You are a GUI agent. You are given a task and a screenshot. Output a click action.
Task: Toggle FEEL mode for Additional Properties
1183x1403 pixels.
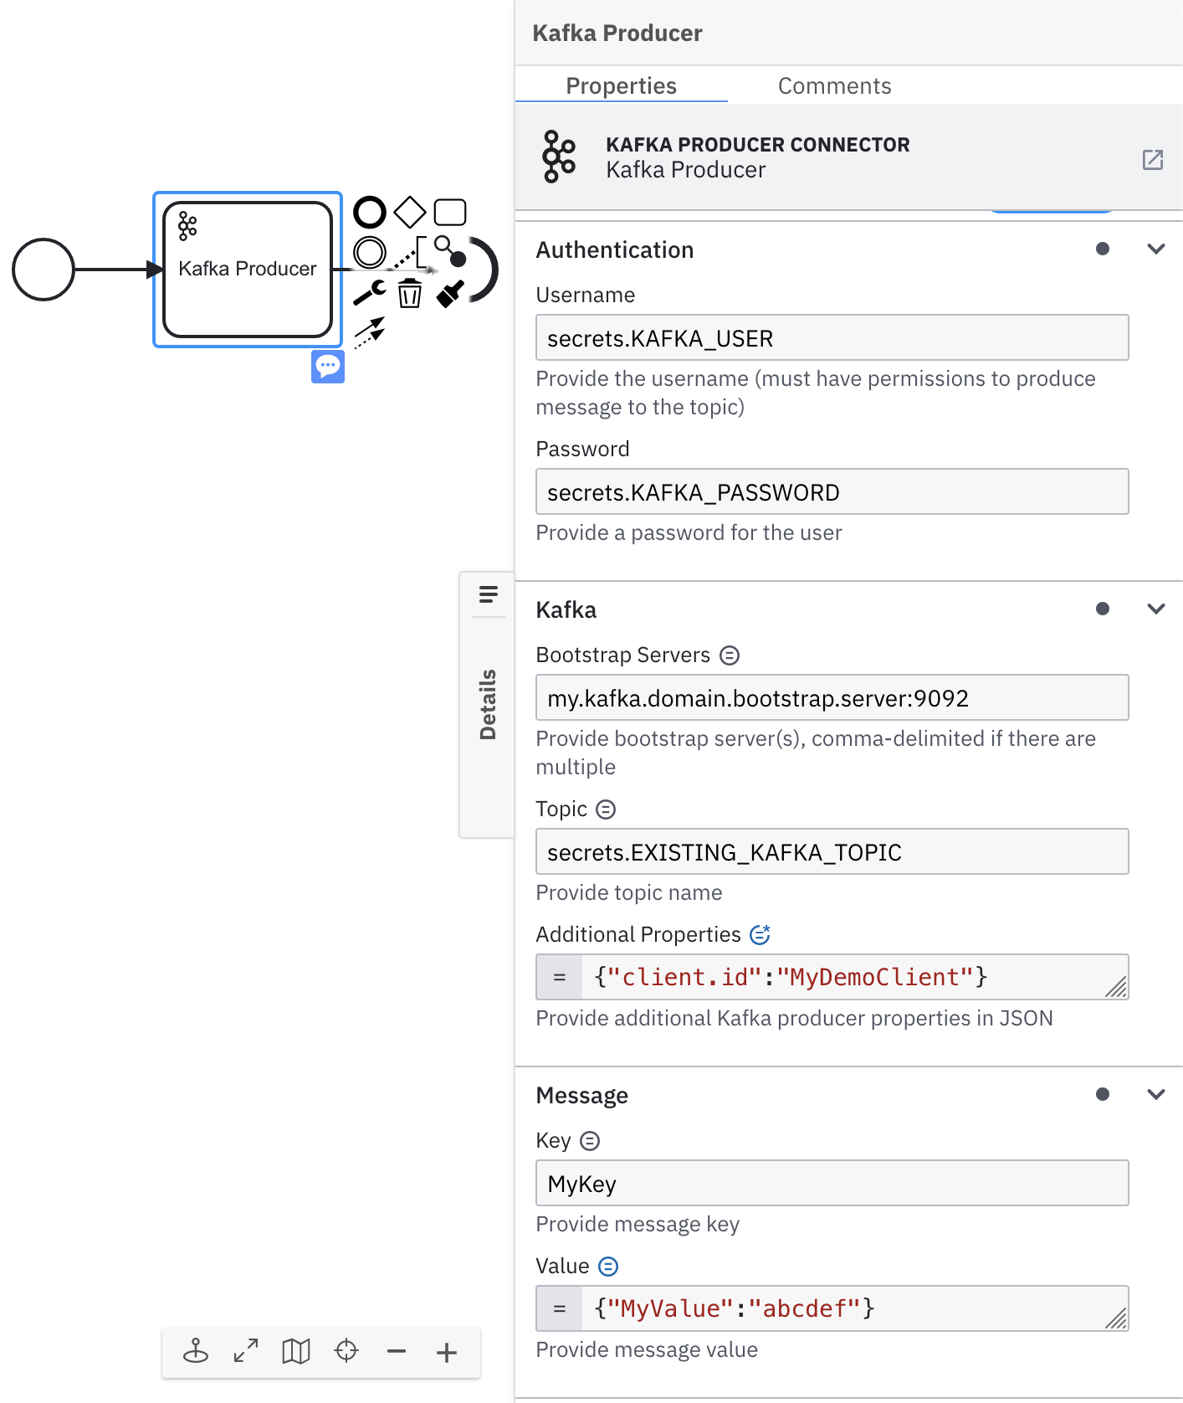point(760,934)
